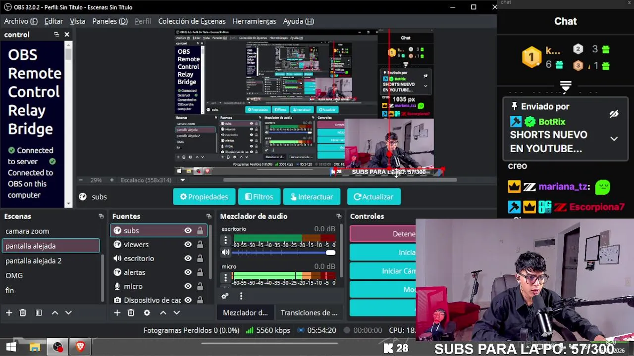Open the Vista menu
This screenshot has height=356, width=634.
pyautogui.click(x=77, y=21)
